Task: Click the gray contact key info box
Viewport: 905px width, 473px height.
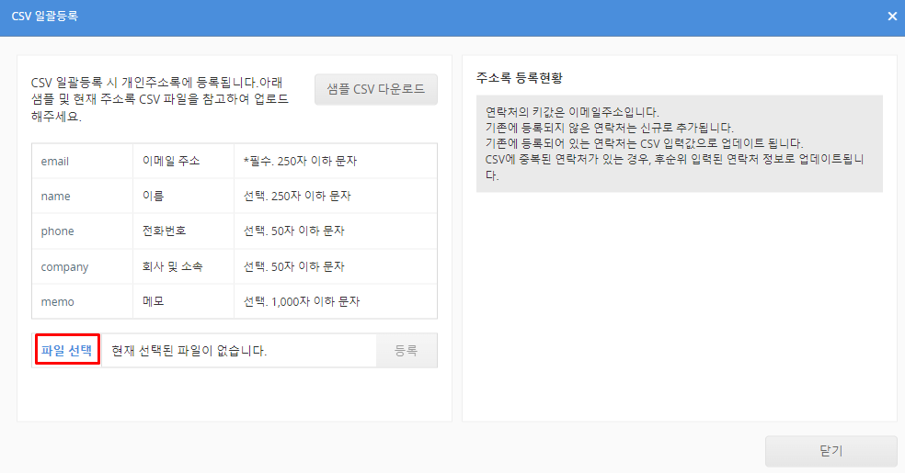Action: click(x=679, y=143)
